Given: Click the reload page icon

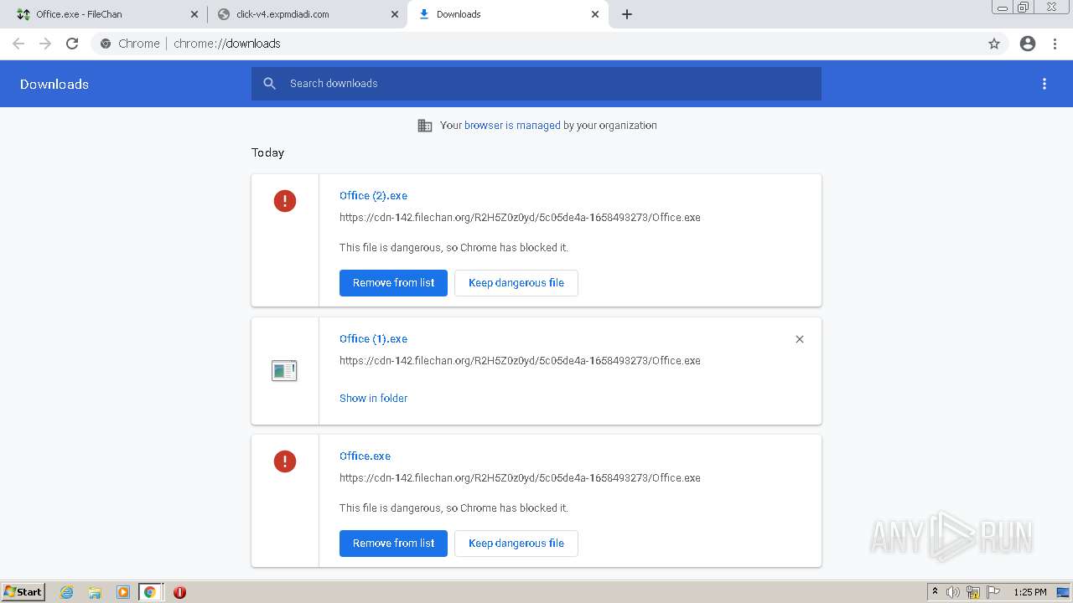Looking at the screenshot, I should [72, 44].
